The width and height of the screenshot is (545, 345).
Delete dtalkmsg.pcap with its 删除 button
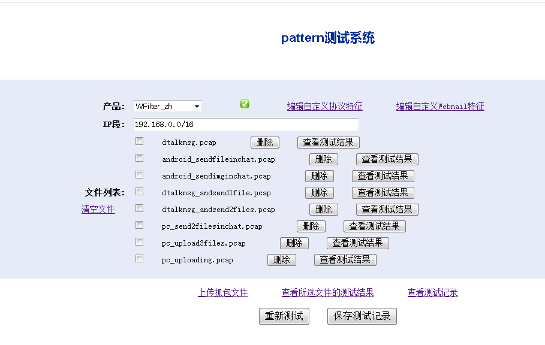(x=264, y=143)
